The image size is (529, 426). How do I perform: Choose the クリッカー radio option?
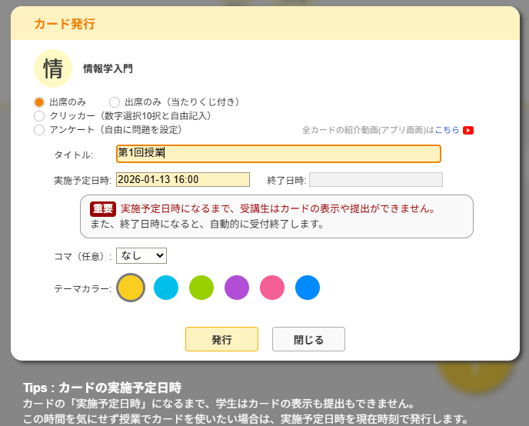[x=39, y=115]
